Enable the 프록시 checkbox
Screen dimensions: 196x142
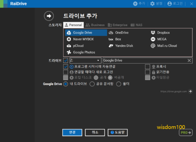[147, 67]
